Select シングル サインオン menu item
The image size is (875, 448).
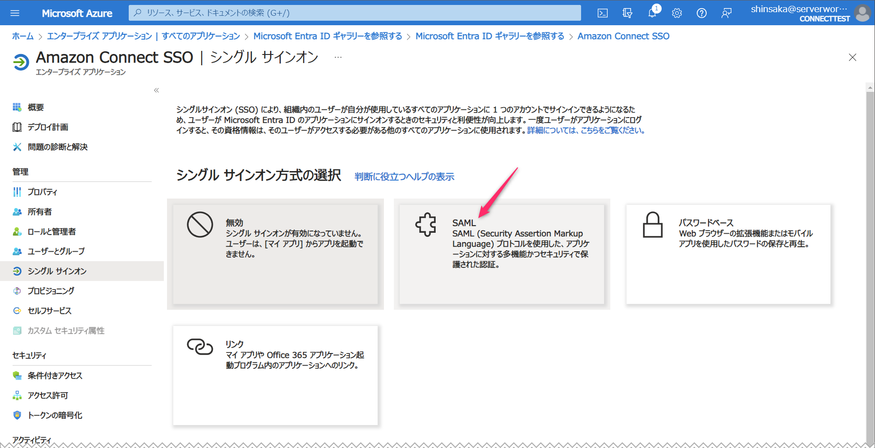[82, 271]
